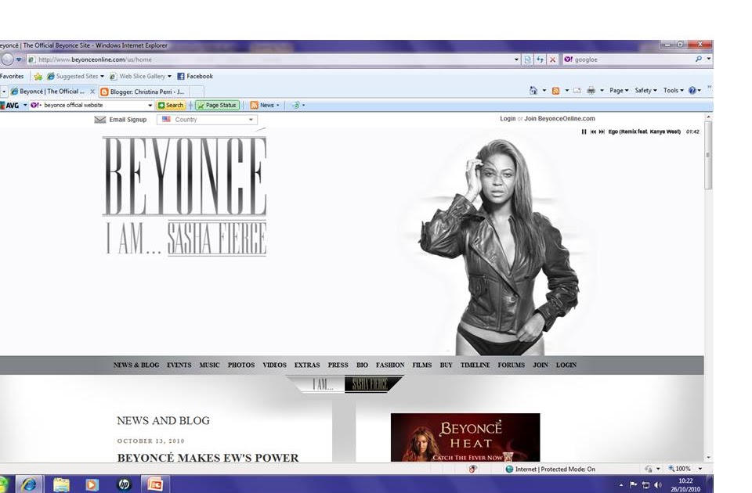
Task: Click the network icon in system tray
Action: click(645, 485)
